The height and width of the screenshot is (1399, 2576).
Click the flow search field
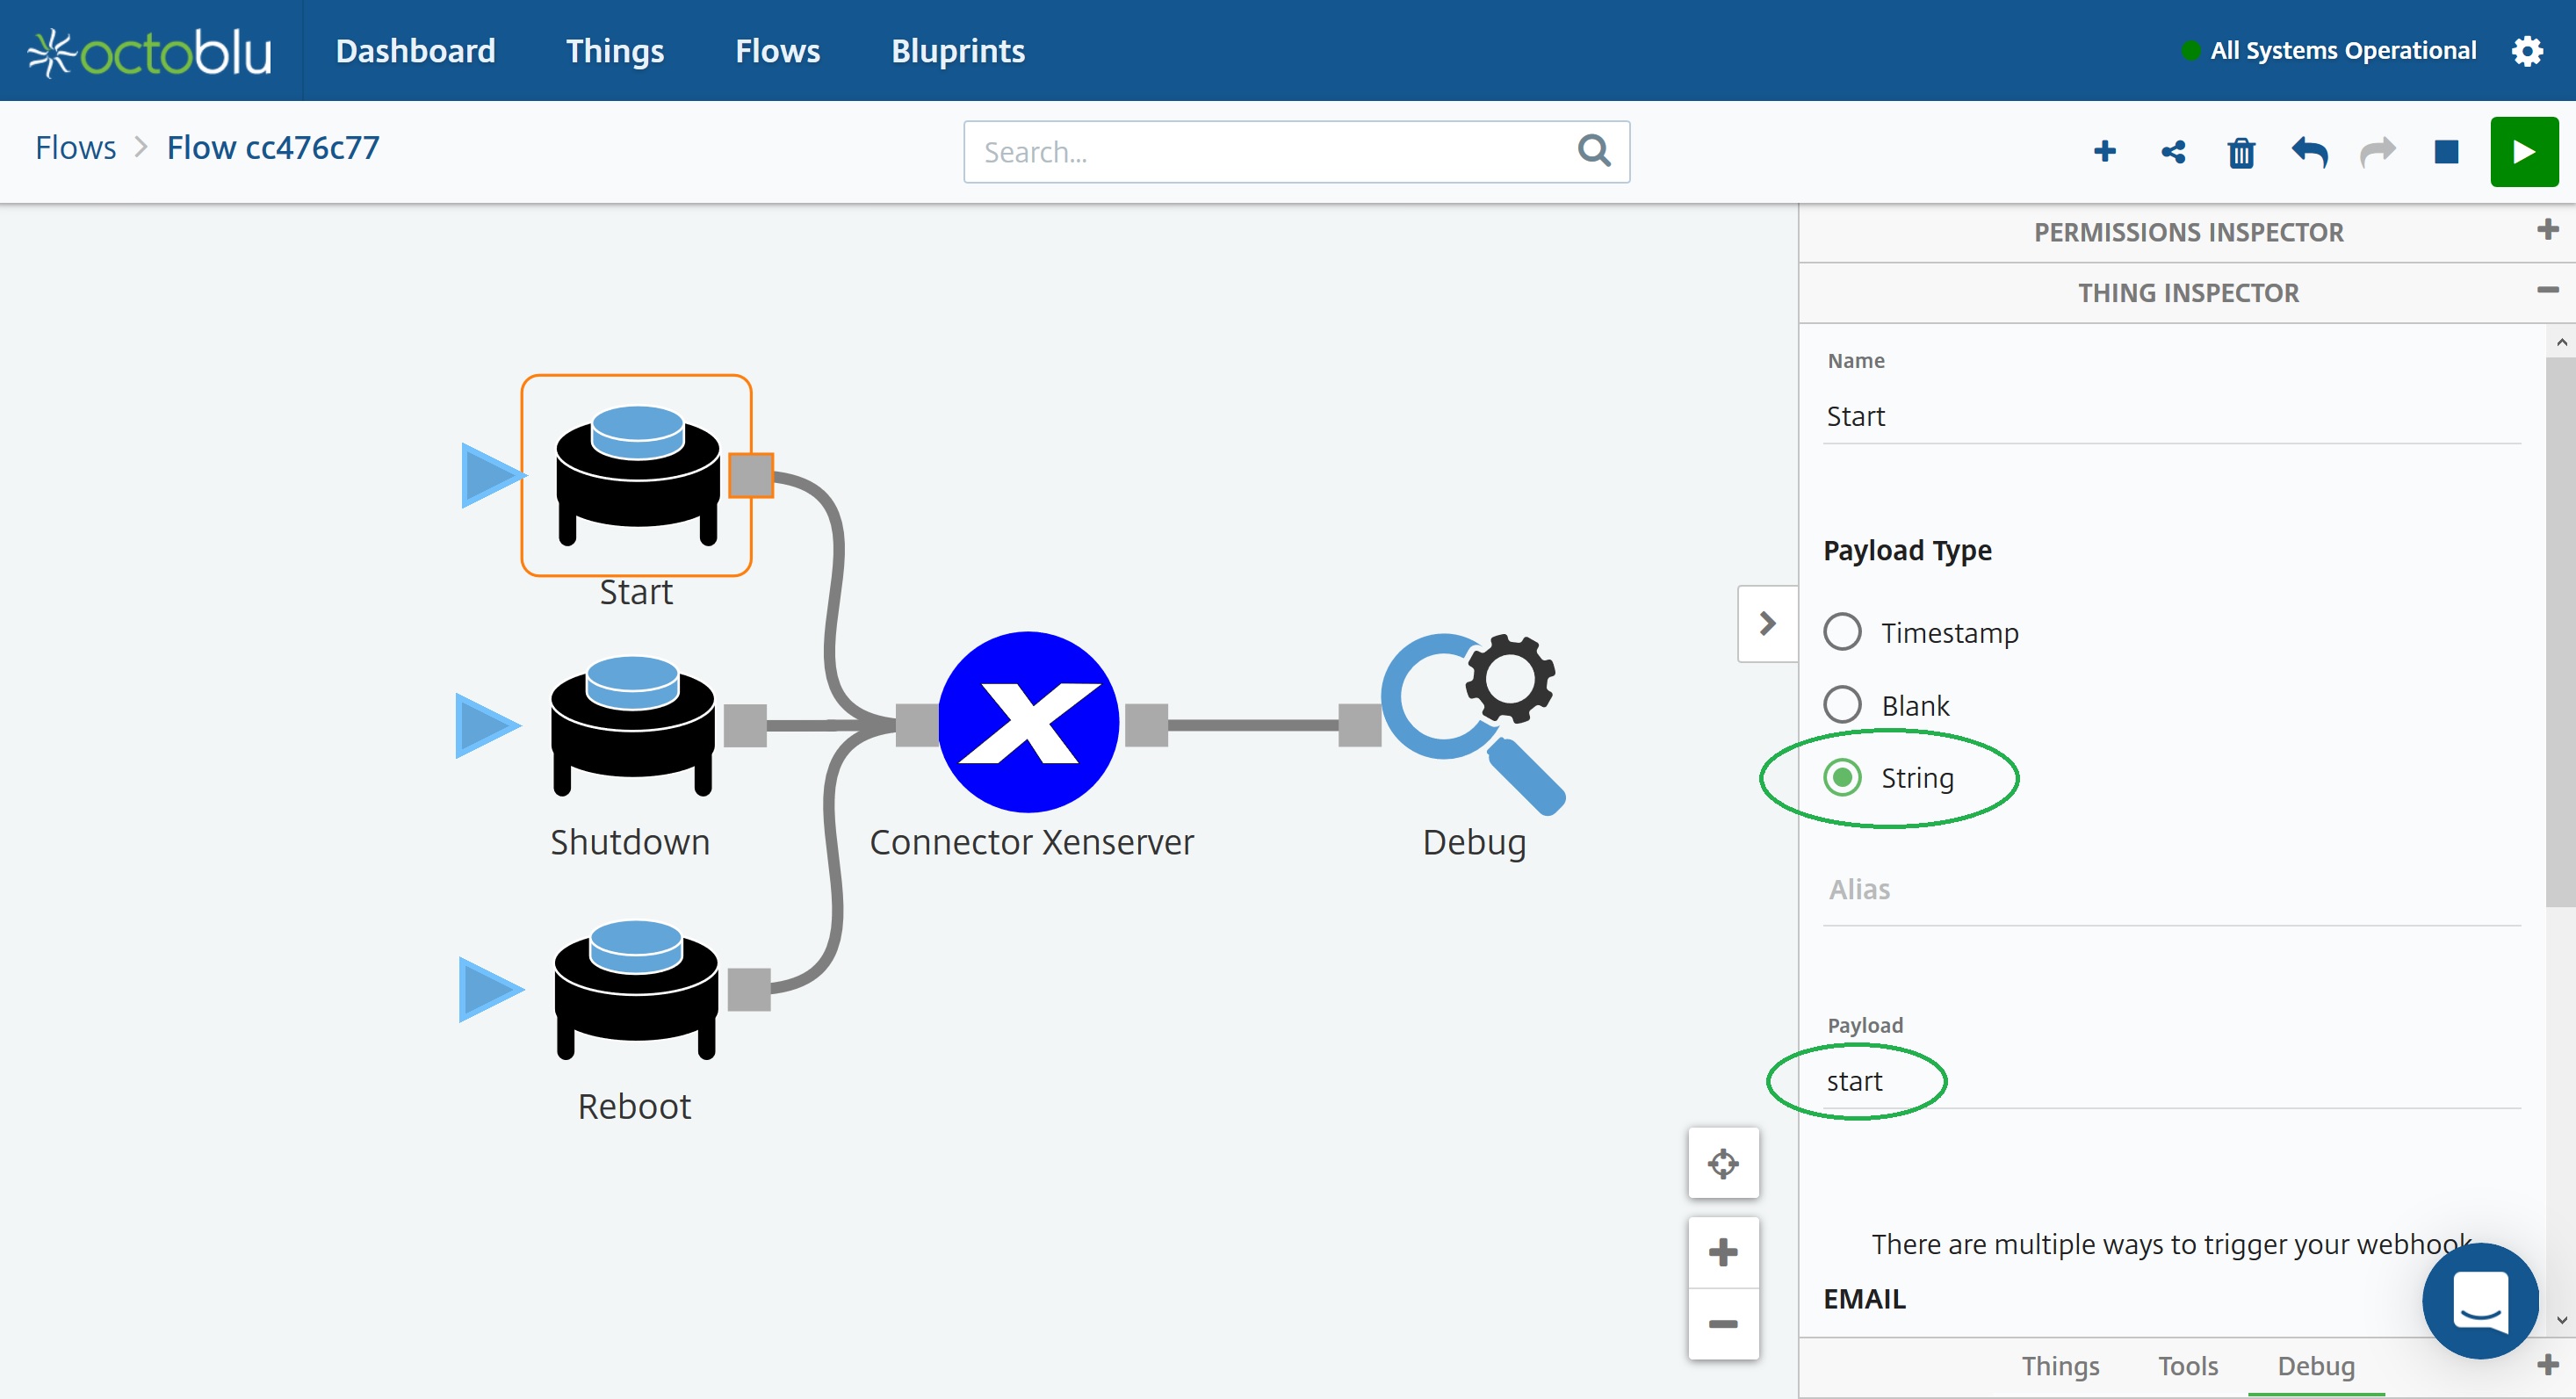click(x=1270, y=152)
